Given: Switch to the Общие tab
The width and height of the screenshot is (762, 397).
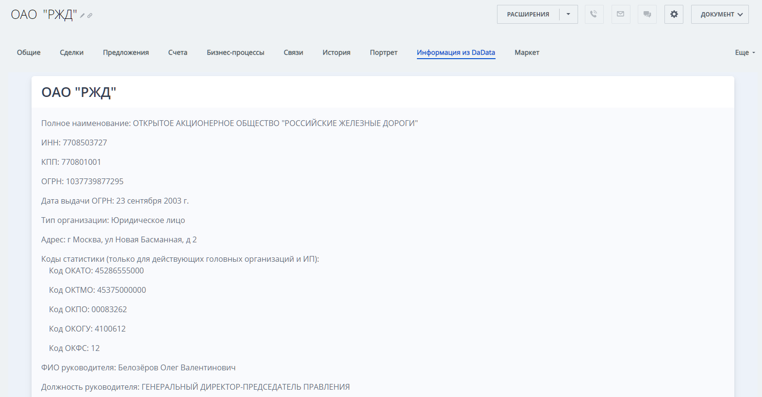Looking at the screenshot, I should (x=29, y=52).
